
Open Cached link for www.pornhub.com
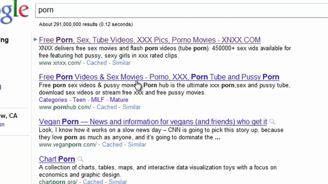coord(107,107)
